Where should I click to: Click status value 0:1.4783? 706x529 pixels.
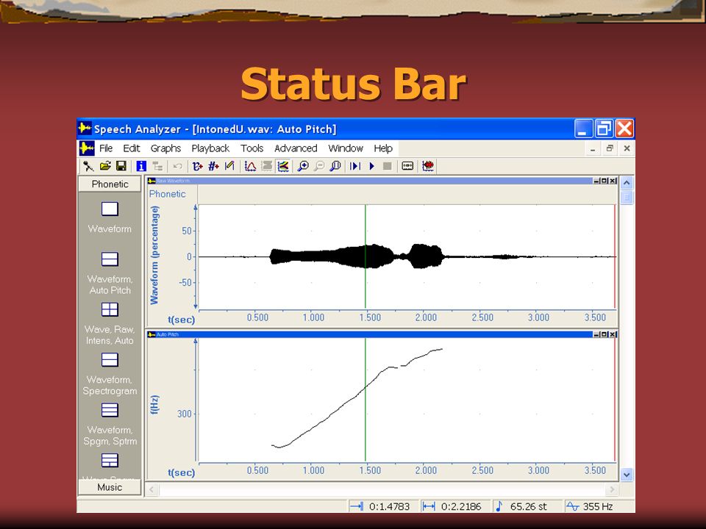390,506
